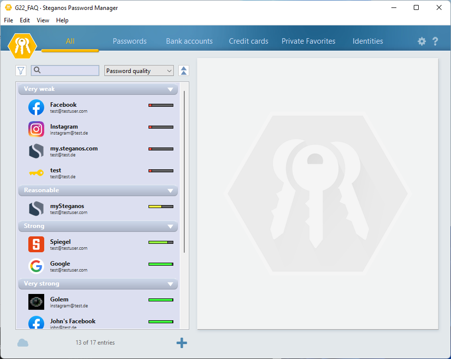Open settings via the gear icon
The height and width of the screenshot is (359, 451).
(422, 41)
